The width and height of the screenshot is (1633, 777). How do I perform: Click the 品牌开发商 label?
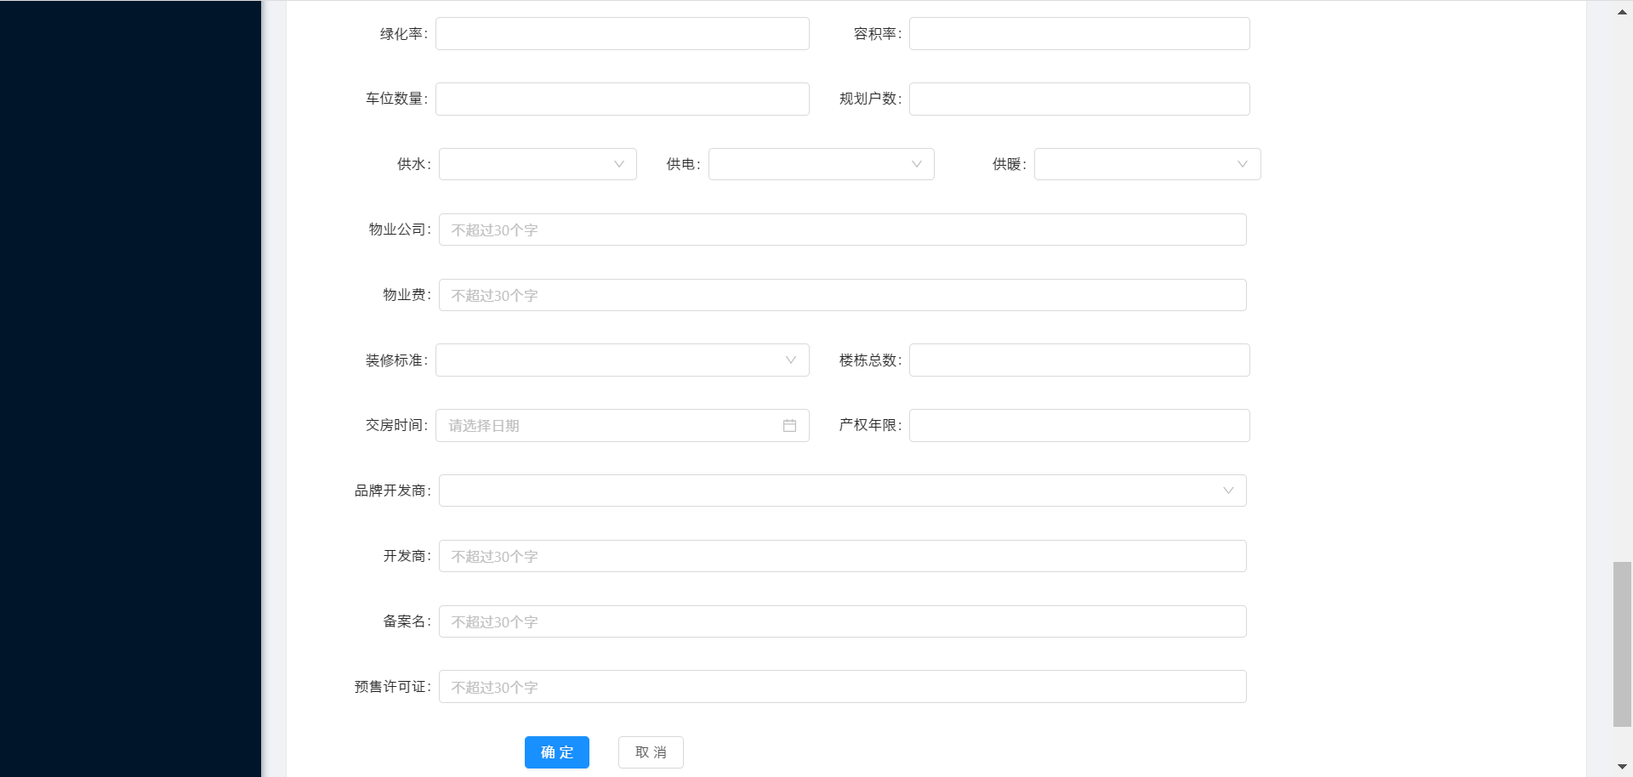click(x=392, y=491)
